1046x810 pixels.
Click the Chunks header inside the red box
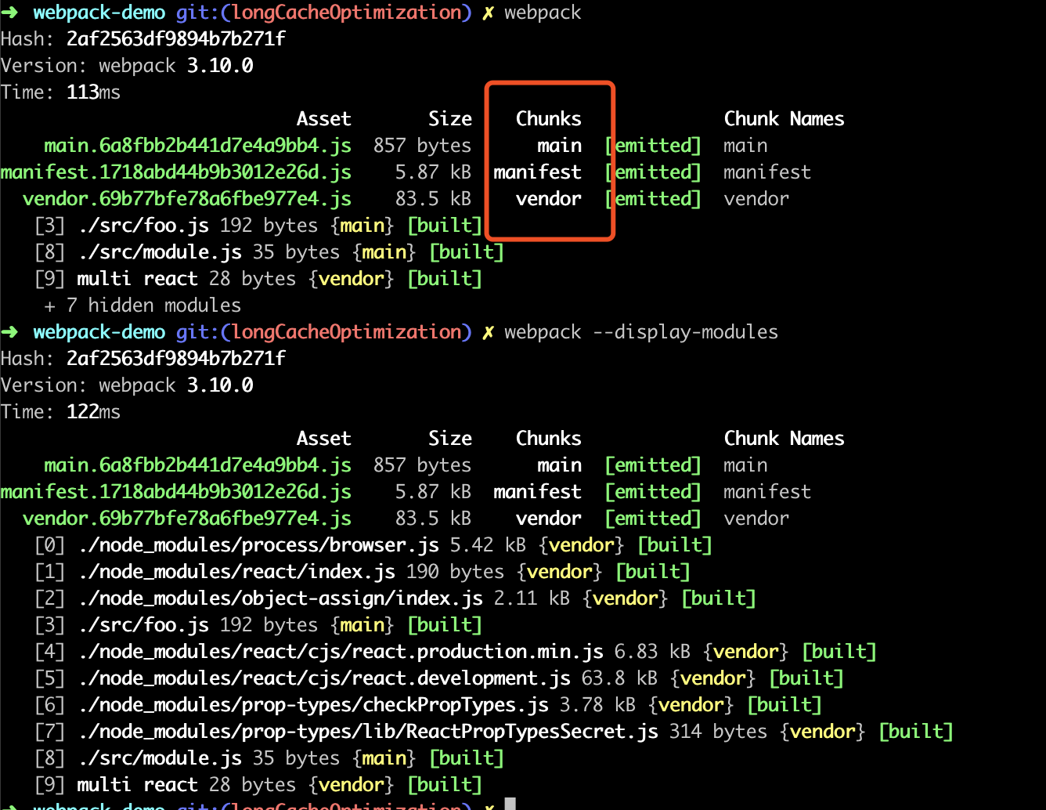coord(549,119)
